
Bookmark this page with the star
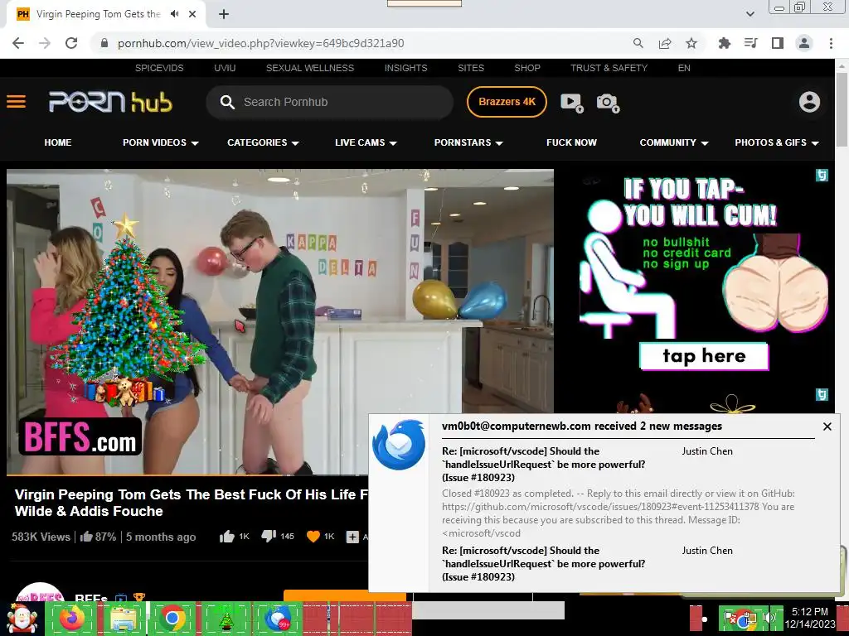click(x=691, y=43)
